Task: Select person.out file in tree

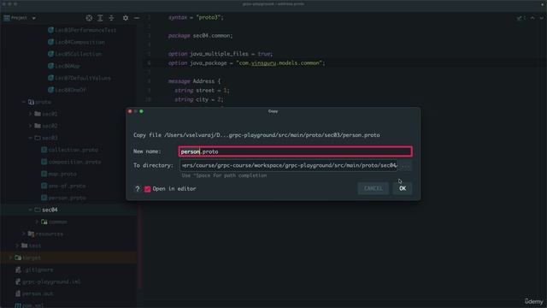Action: pyautogui.click(x=38, y=293)
